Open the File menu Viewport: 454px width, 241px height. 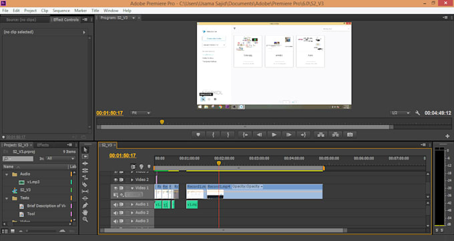pyautogui.click(x=5, y=11)
